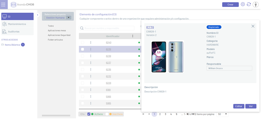Open the Gestión Humana project dropdown
Image resolution: width=261 pixels, height=119 pixels.
[x=58, y=18]
